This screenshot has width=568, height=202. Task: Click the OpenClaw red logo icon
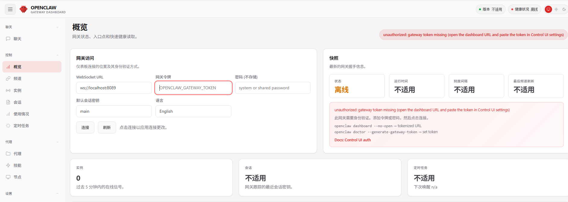(24, 9)
